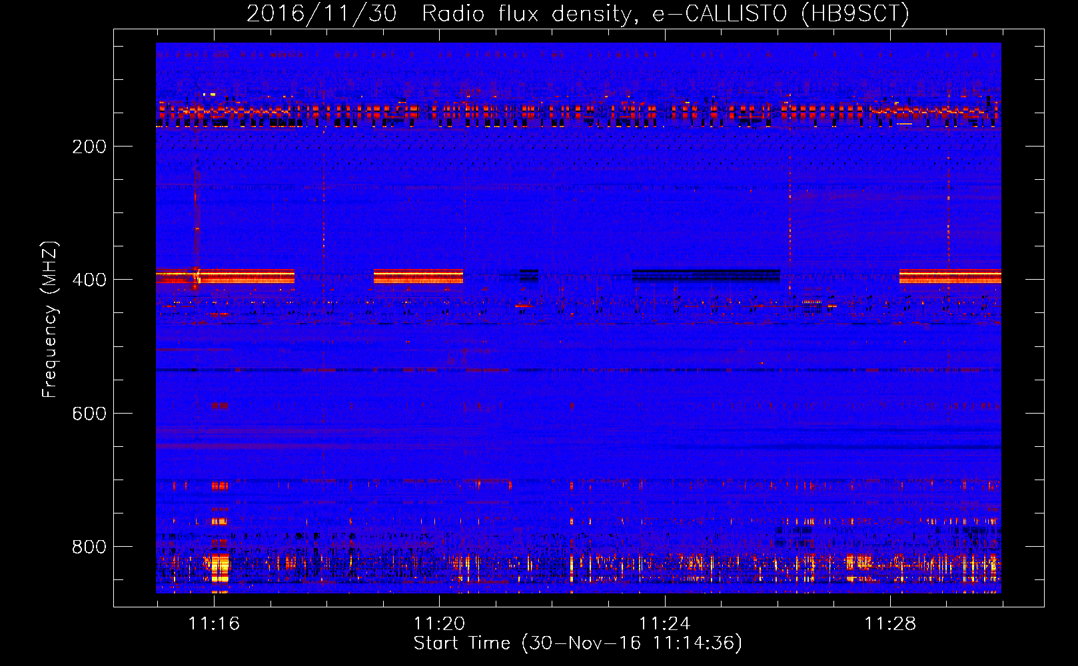Click the 'Frequency (MHZ)' axis label
The width and height of the screenshot is (1078, 666).
coord(50,320)
